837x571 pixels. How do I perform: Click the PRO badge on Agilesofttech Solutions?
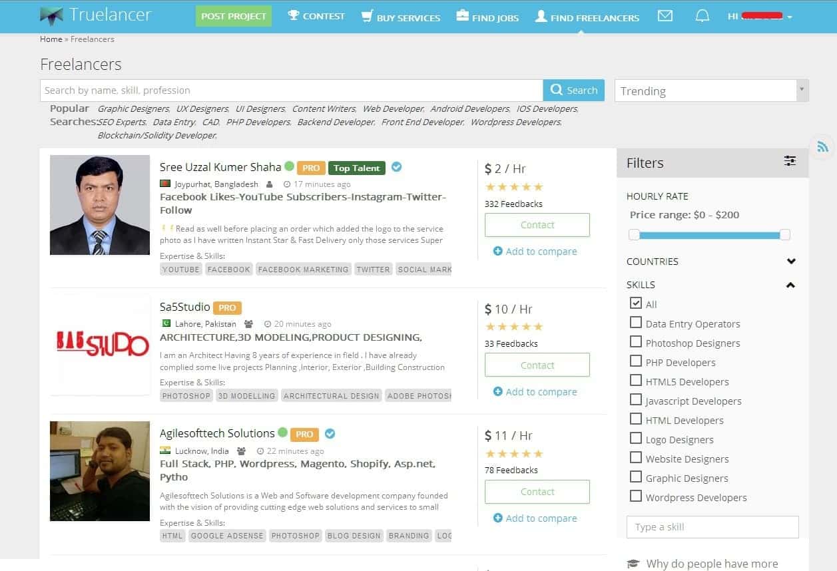[x=304, y=434]
